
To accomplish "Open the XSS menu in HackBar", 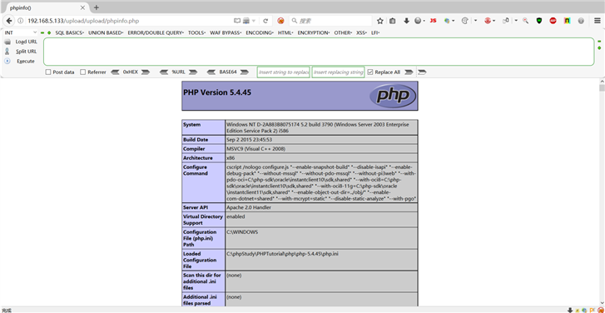I will 361,32.
